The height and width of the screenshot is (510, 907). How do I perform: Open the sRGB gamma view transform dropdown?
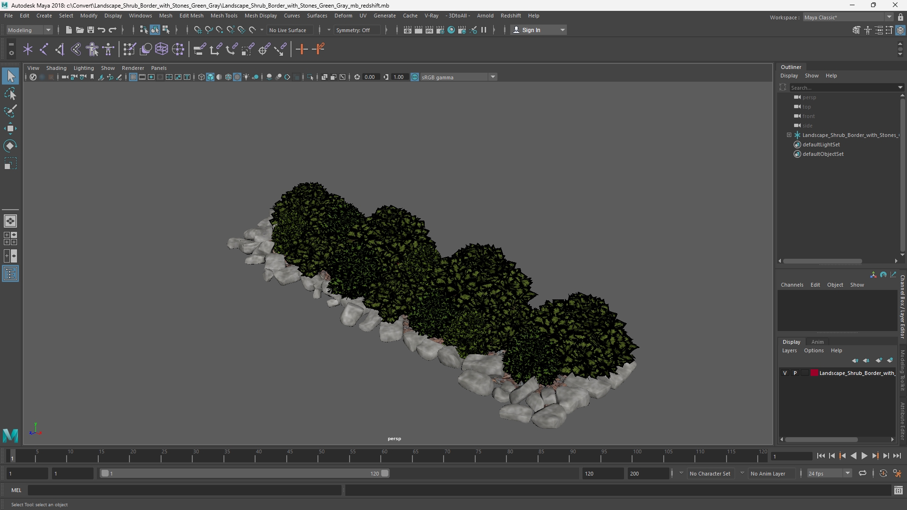(x=458, y=77)
